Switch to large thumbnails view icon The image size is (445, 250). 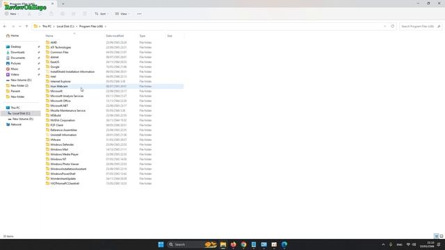coord(442,236)
